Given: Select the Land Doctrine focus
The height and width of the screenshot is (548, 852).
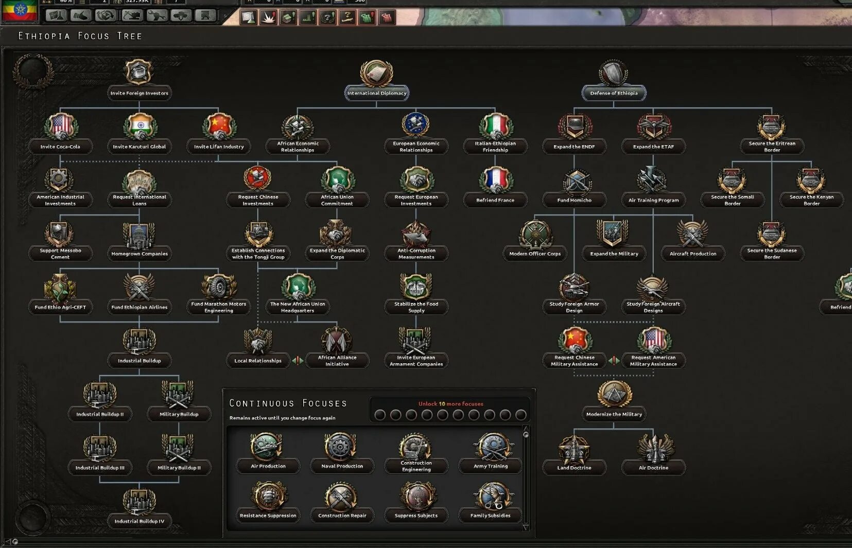Looking at the screenshot, I should click(574, 454).
